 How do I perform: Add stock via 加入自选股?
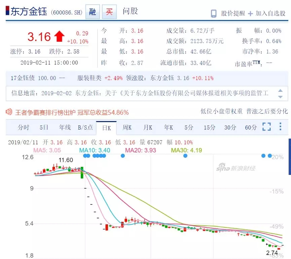click(x=270, y=13)
